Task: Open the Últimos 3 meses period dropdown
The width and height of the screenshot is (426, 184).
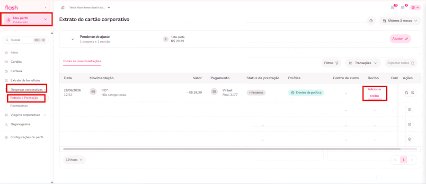Action: (x=399, y=21)
